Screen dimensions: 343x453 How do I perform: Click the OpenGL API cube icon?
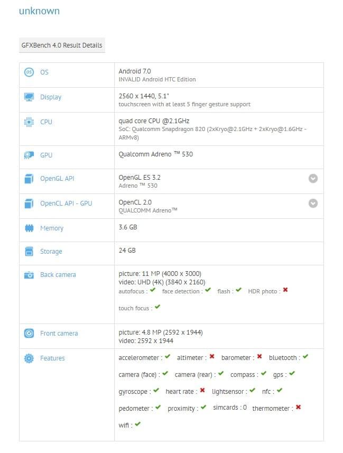[x=29, y=179]
